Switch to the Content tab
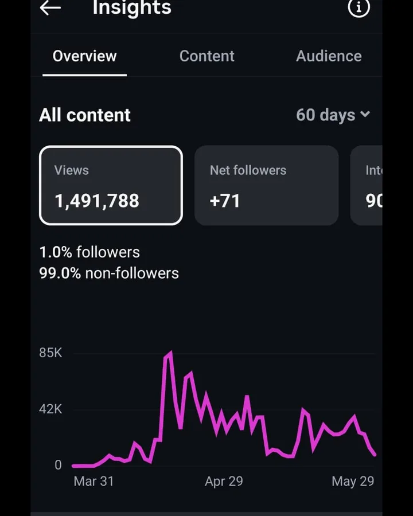 click(x=207, y=56)
